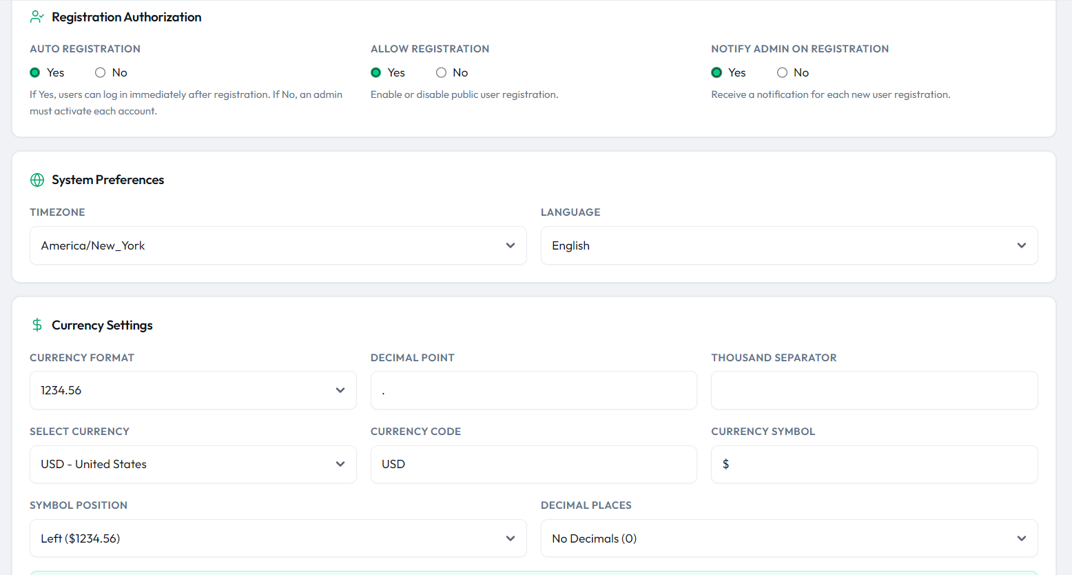
Task: Click the System Preferences globe icon
Action: click(x=37, y=180)
